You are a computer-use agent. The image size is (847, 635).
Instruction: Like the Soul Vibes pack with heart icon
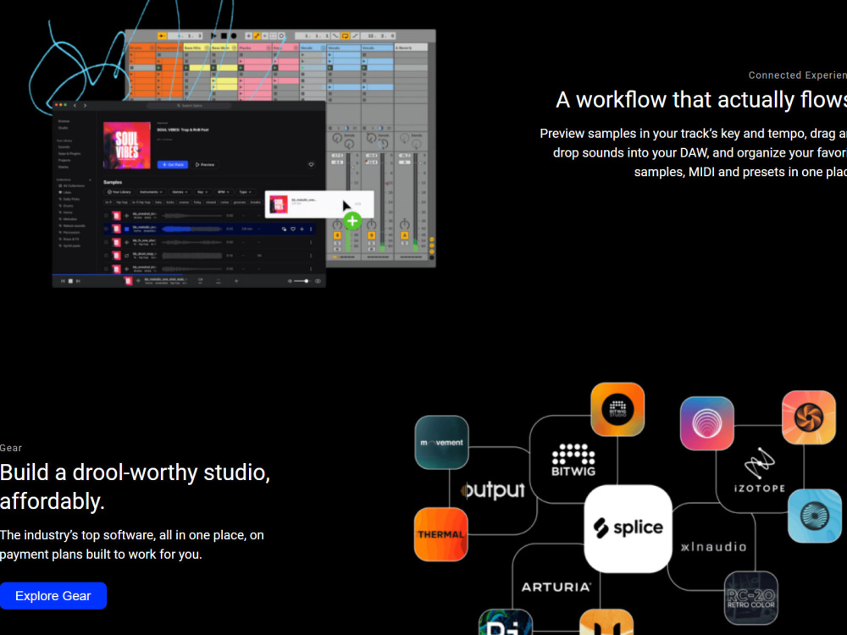click(x=311, y=164)
